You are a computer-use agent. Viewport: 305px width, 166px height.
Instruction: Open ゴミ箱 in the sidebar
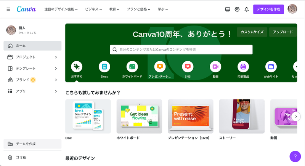(x=32, y=157)
